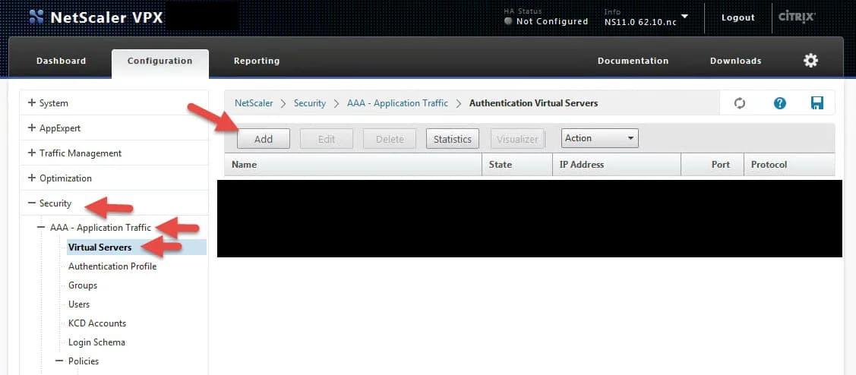Image resolution: width=856 pixels, height=375 pixels.
Task: Collapse the Policies tree node
Action: coord(59,361)
